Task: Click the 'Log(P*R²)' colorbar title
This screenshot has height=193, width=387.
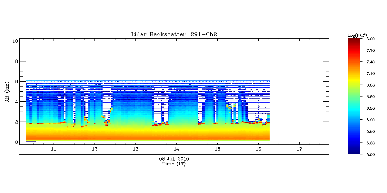Action: [357, 35]
